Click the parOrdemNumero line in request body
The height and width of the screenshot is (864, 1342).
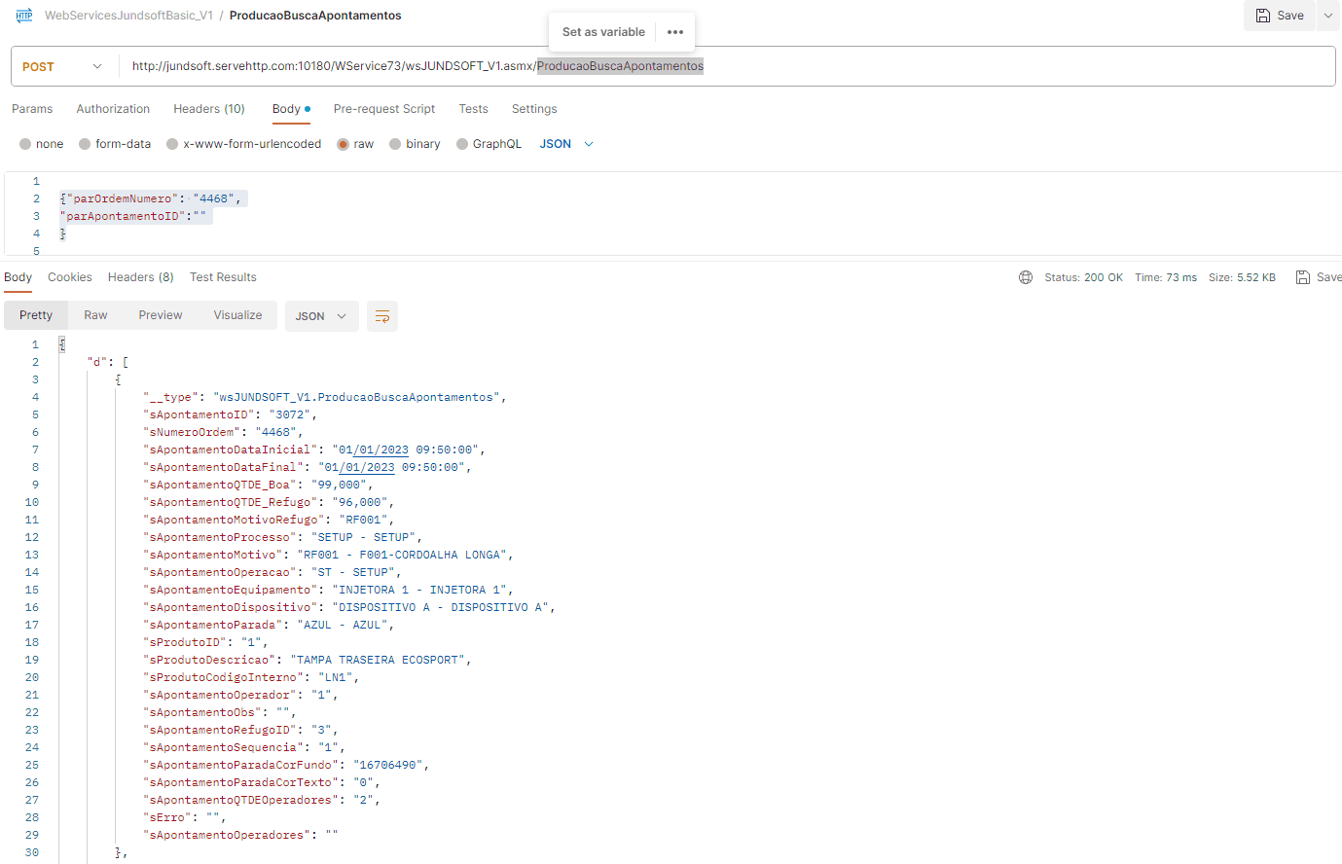151,198
